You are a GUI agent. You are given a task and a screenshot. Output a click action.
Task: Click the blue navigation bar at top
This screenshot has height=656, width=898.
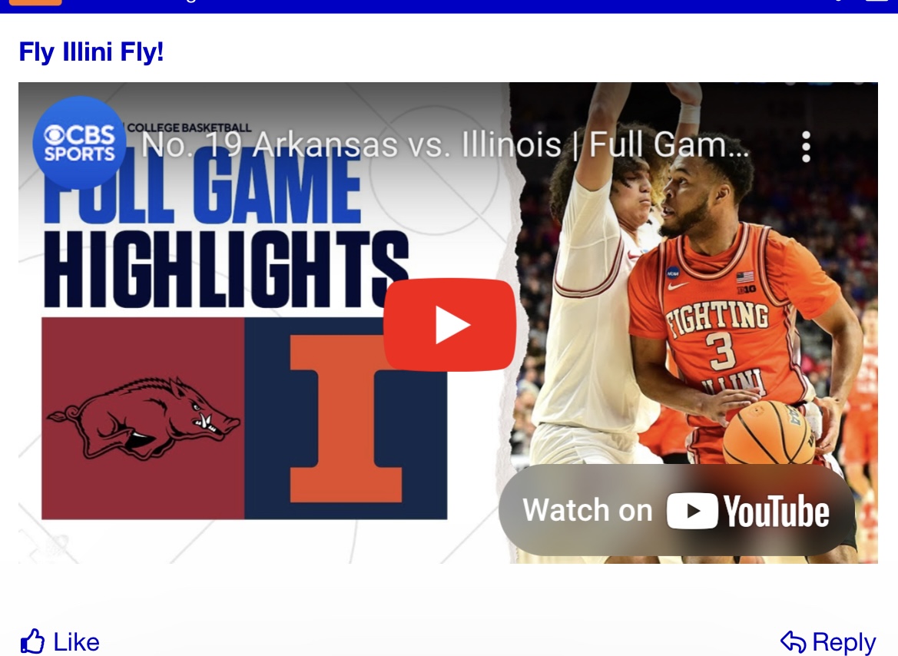point(449,5)
